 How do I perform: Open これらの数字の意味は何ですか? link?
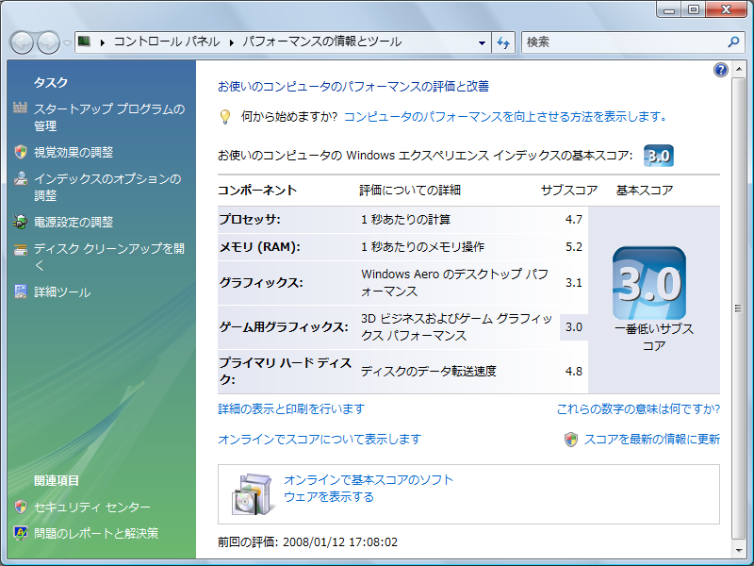point(638,408)
